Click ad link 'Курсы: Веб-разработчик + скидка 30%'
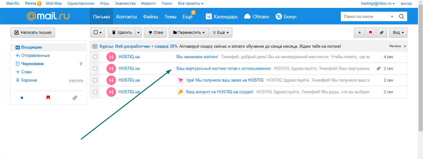The height and width of the screenshot is (159, 423). point(139,46)
